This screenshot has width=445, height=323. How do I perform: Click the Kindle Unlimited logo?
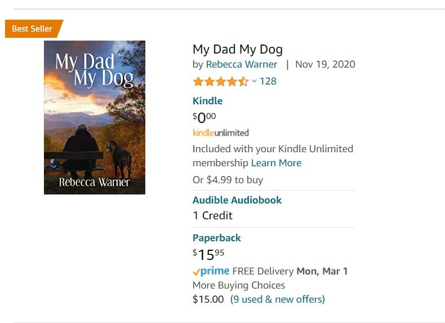tap(220, 133)
